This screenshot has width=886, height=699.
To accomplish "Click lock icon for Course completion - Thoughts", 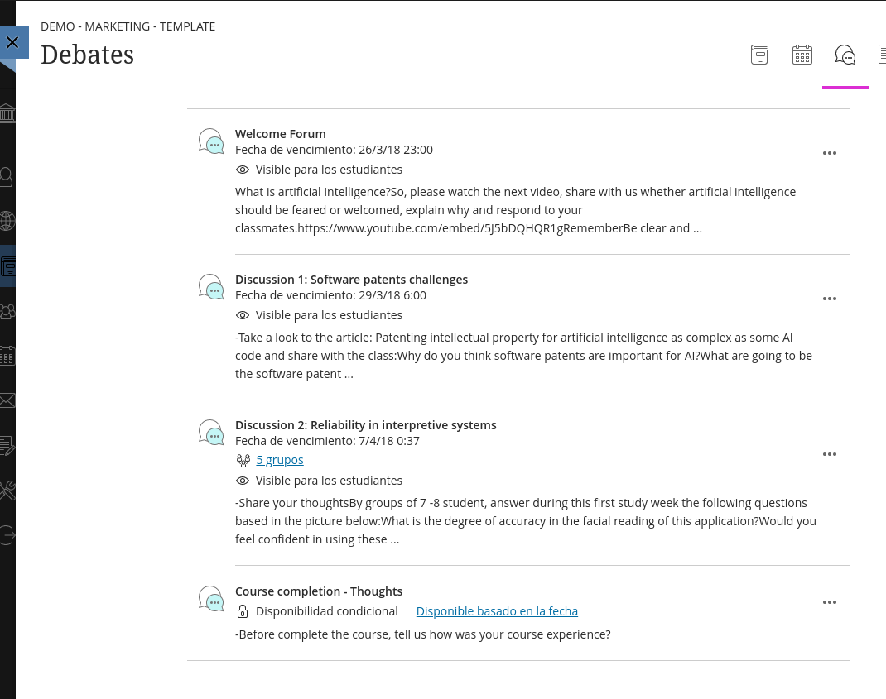I will click(243, 611).
